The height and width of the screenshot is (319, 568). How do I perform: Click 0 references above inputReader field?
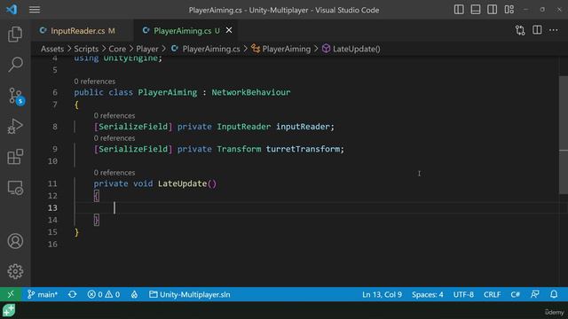click(114, 116)
